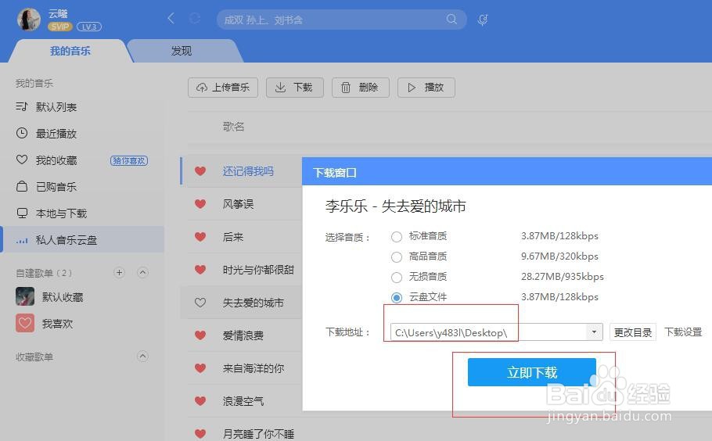Toggle heart on 后来

(200, 237)
